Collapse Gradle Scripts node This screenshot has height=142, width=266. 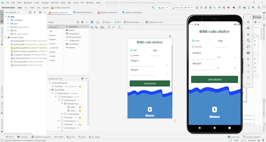click(5, 37)
